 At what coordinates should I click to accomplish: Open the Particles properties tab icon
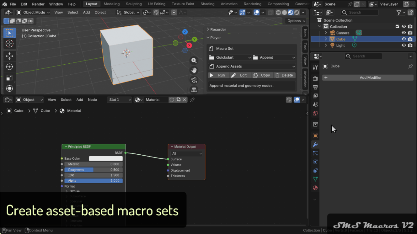[315, 153]
